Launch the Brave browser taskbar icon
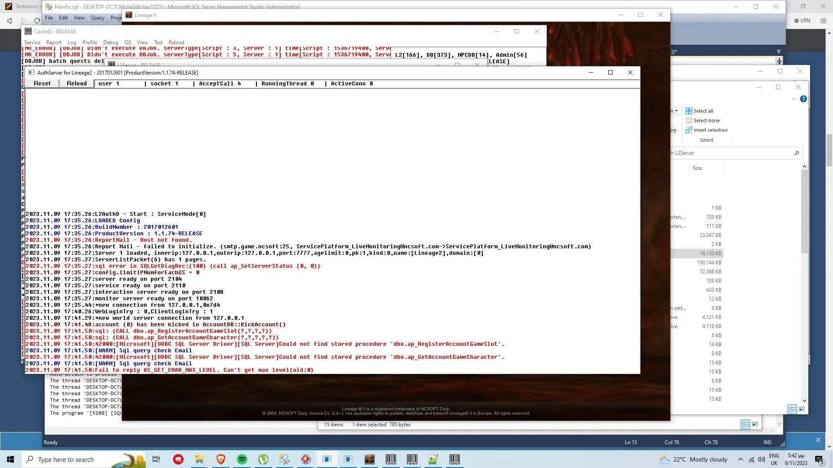Screen dimensions: 833x468 tap(220, 459)
